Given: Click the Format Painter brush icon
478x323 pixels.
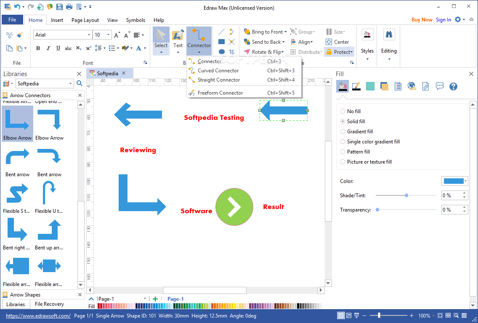Looking at the screenshot, I should point(20,35).
